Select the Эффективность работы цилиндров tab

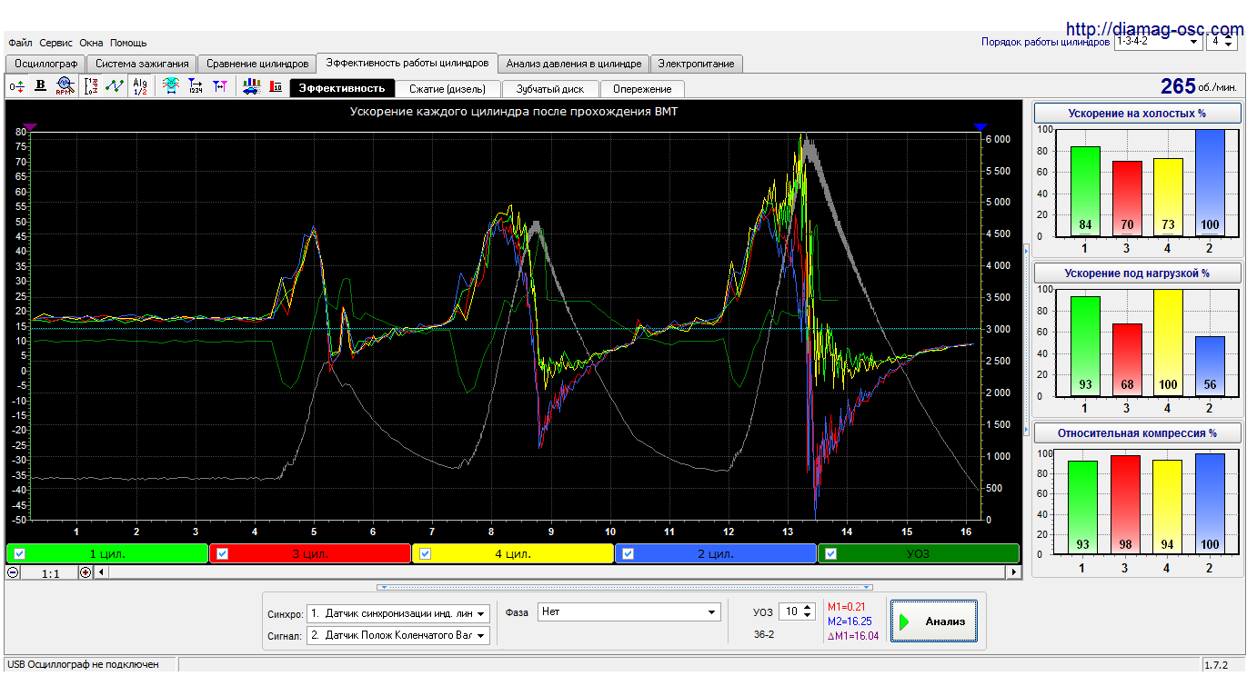coord(407,63)
